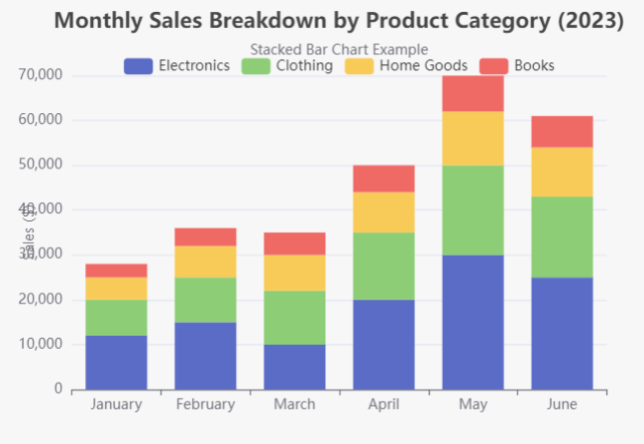Click March's blue Electronics bar segment
The height and width of the screenshot is (444, 644).
(x=294, y=366)
